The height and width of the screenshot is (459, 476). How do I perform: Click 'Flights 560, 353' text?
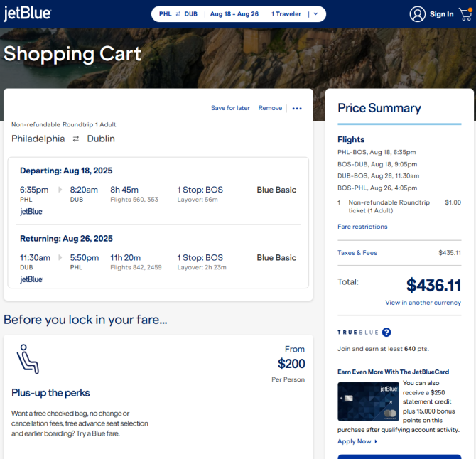coord(134,200)
